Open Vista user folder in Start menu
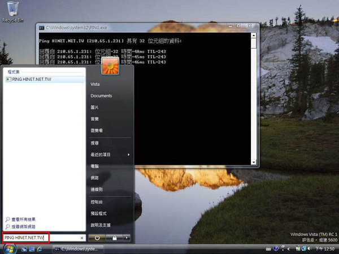The width and height of the screenshot is (339, 254). tap(95, 84)
